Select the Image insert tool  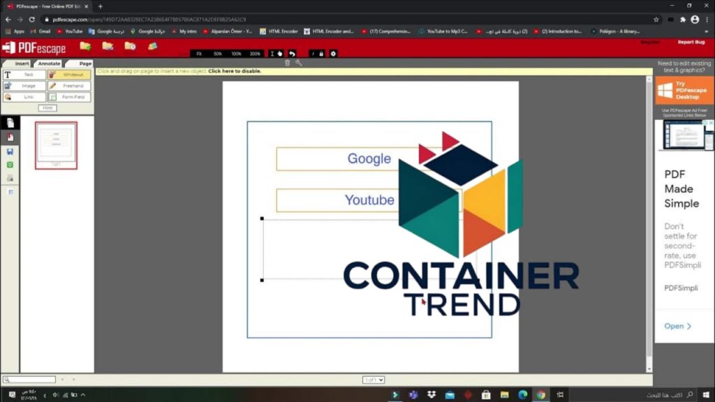[x=24, y=86]
